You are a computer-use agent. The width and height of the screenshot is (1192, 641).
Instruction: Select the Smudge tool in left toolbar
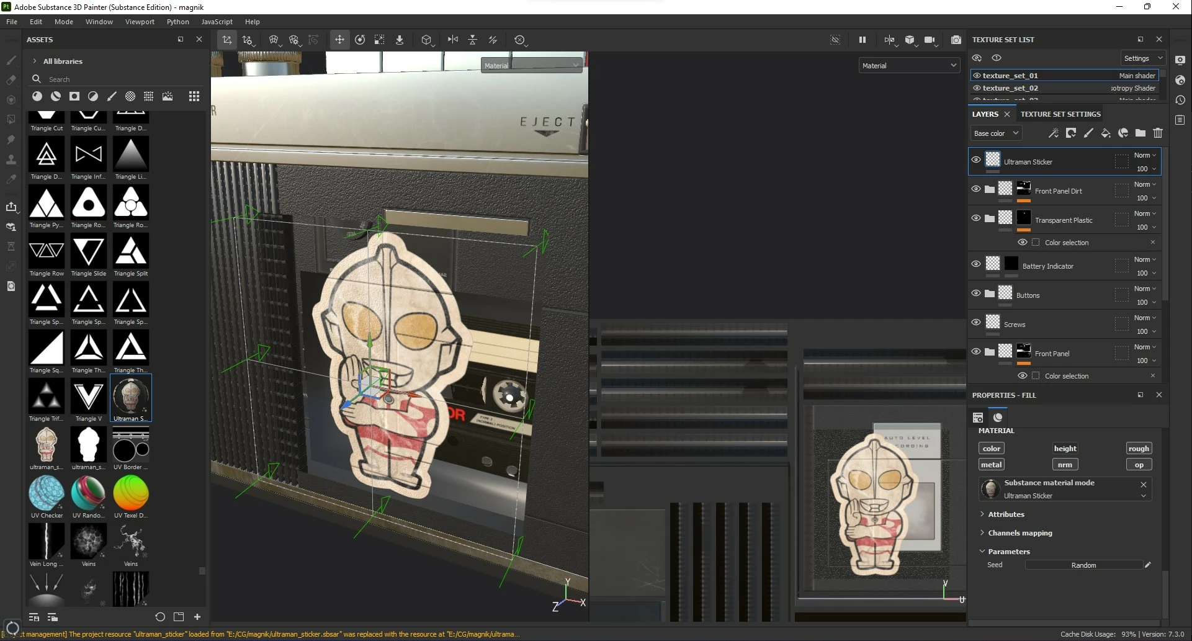(x=11, y=140)
